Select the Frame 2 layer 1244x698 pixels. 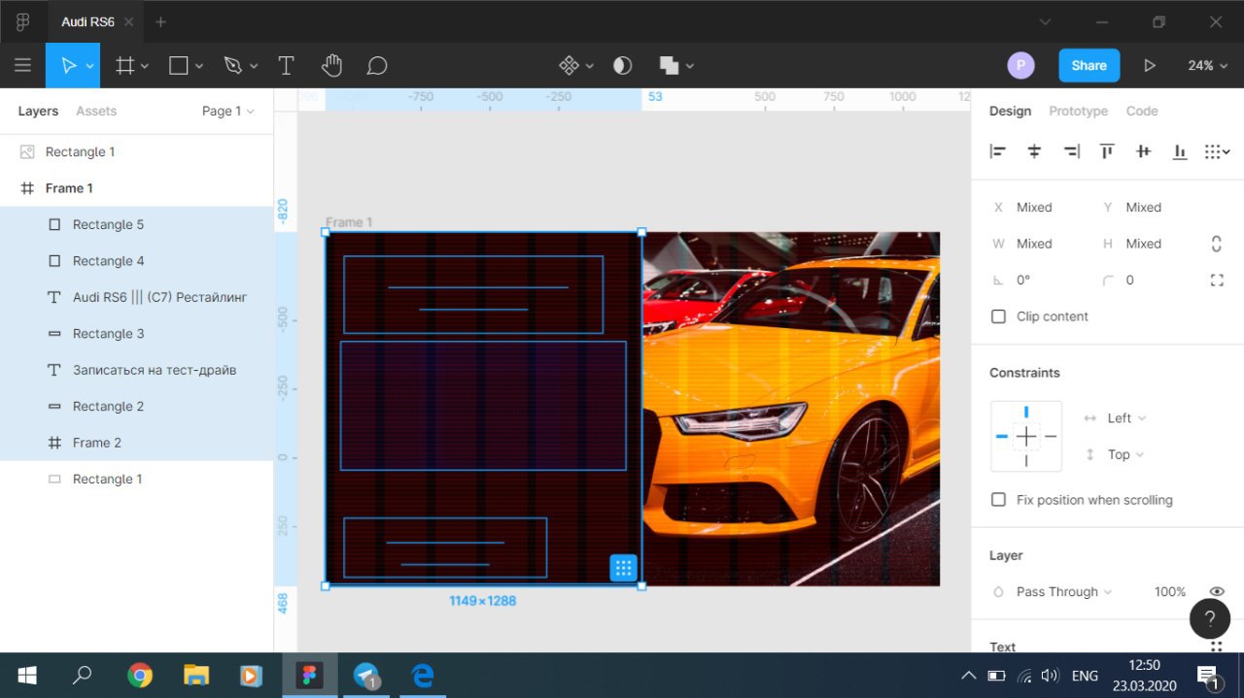[136, 443]
